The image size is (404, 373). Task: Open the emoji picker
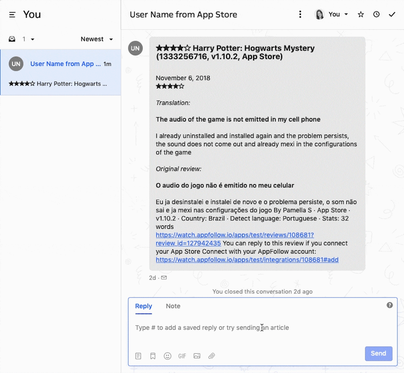[167, 356]
